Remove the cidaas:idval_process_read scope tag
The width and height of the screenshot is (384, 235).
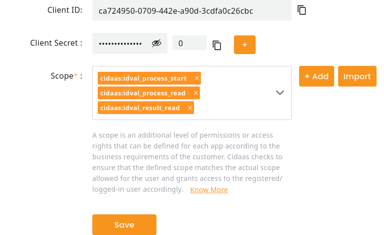coord(196,93)
